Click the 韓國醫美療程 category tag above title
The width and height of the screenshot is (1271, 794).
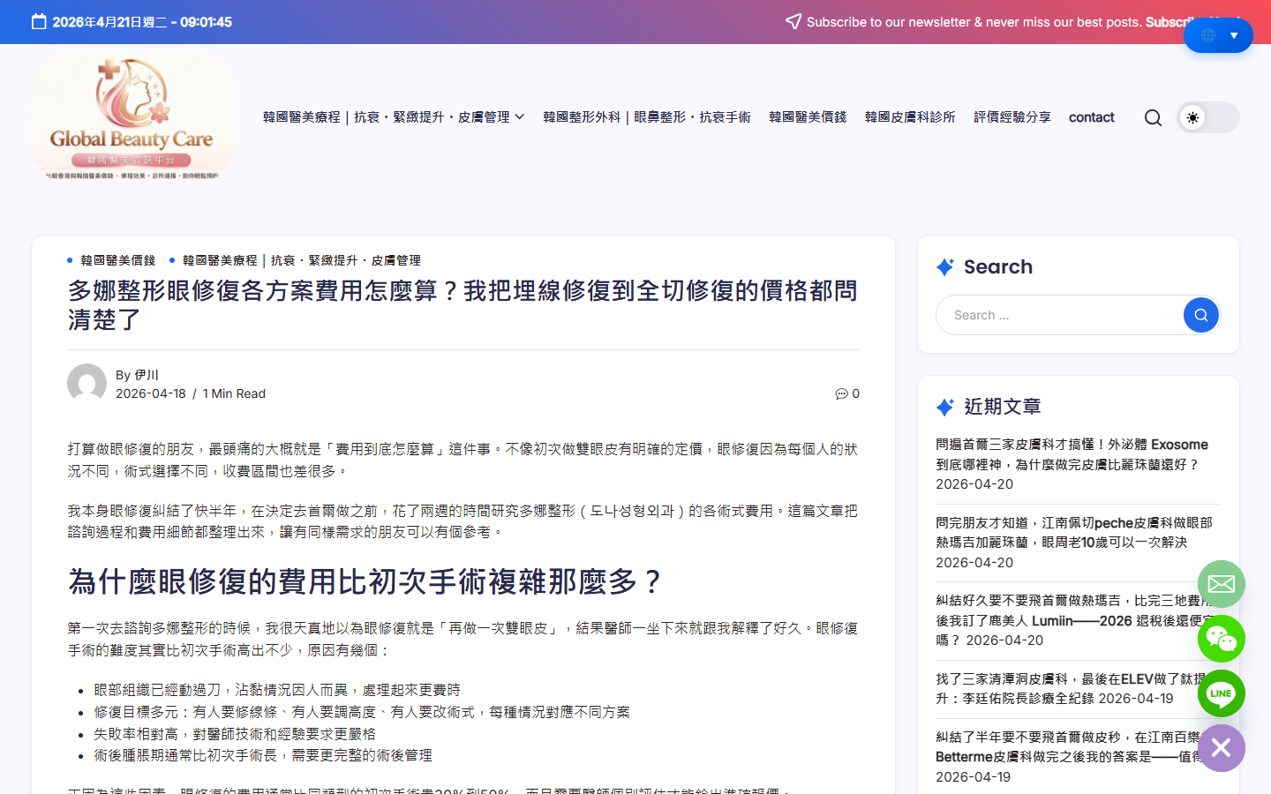301,260
